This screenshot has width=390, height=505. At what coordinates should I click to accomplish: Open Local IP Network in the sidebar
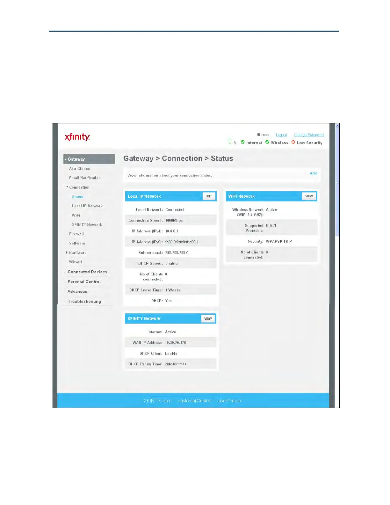pyautogui.click(x=87, y=206)
